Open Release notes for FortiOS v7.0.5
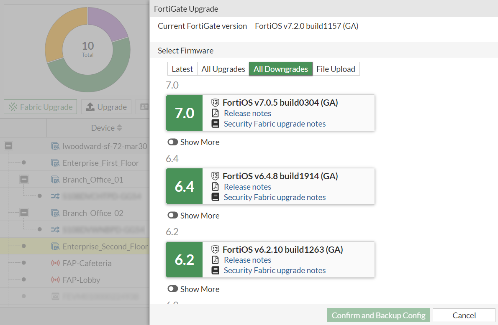The width and height of the screenshot is (498, 325). pos(247,113)
